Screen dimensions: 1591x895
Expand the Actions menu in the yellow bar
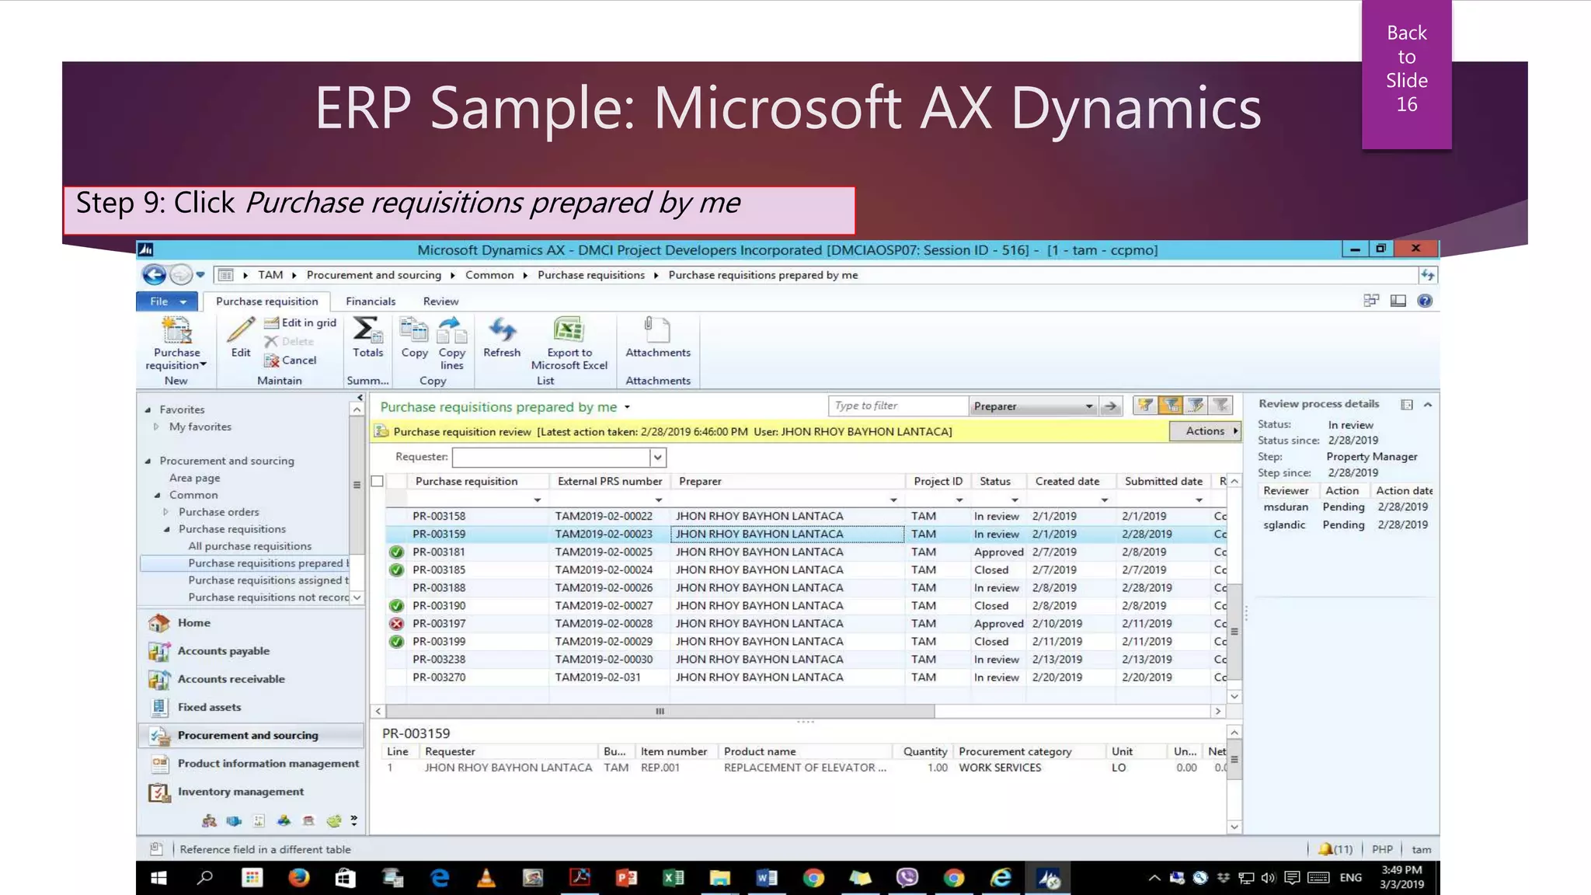(1205, 431)
